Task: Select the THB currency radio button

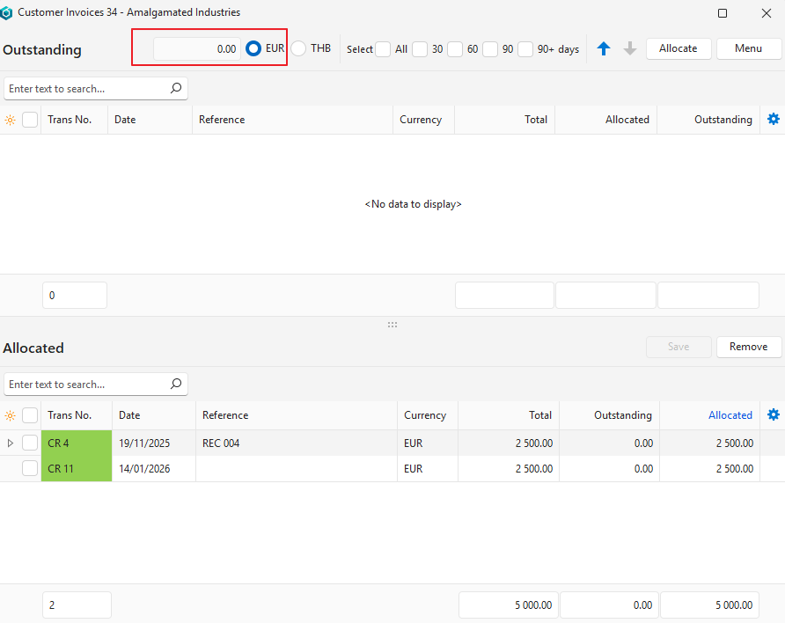Action: 298,49
